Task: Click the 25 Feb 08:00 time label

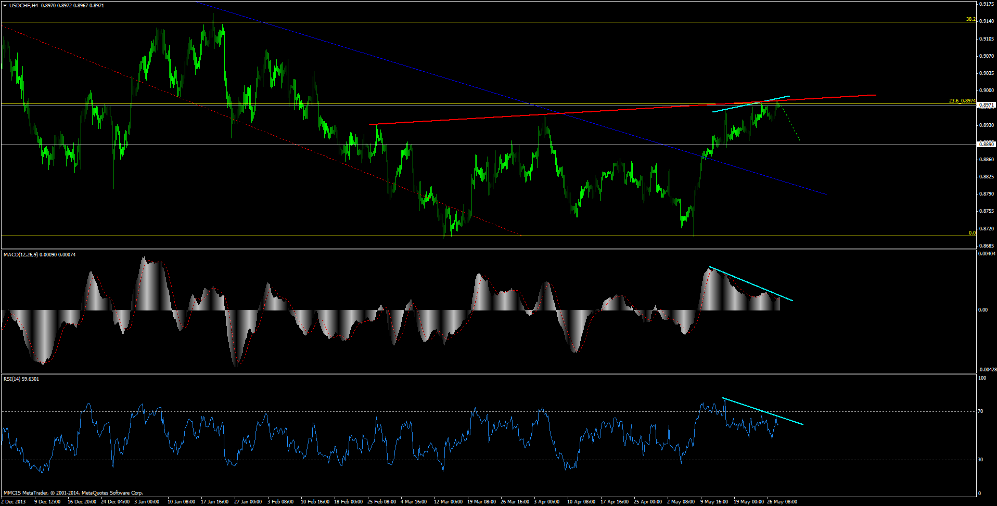Action: pos(381,502)
